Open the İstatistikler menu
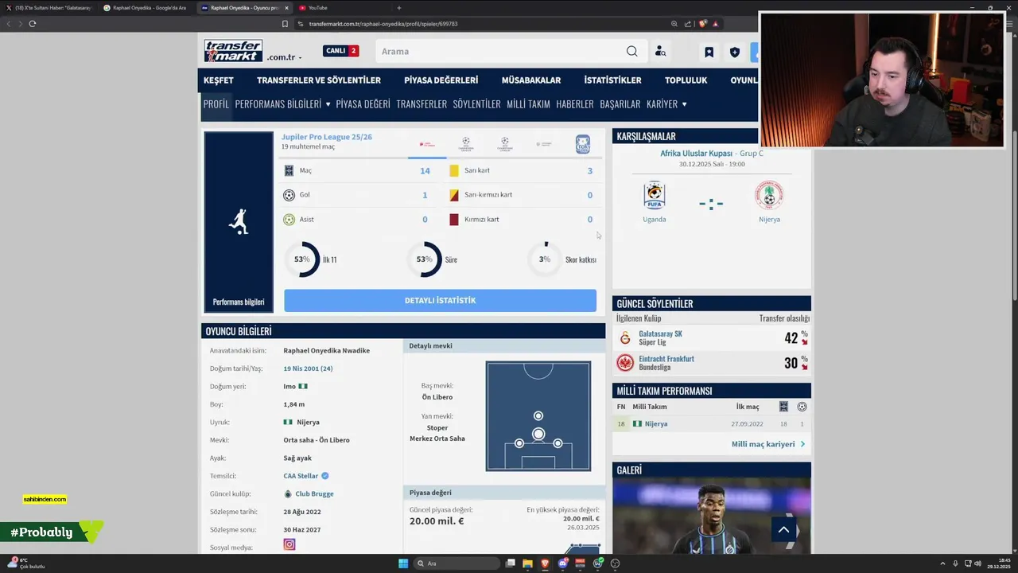Screen dimensions: 1018x573 pos(612,80)
